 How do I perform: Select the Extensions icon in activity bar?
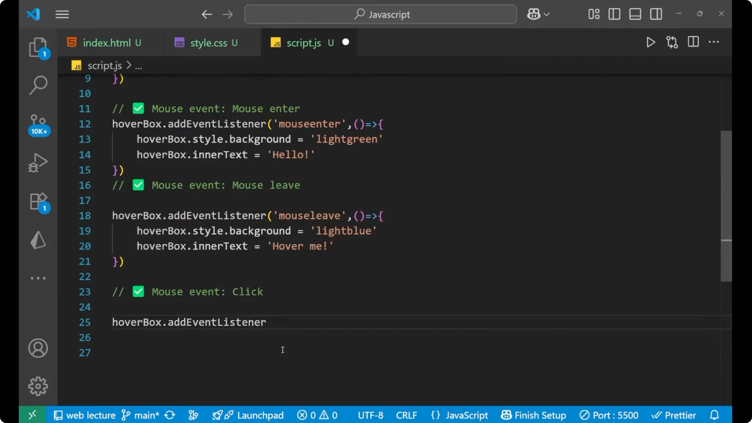click(38, 201)
